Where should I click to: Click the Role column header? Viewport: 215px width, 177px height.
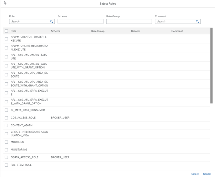(13, 31)
